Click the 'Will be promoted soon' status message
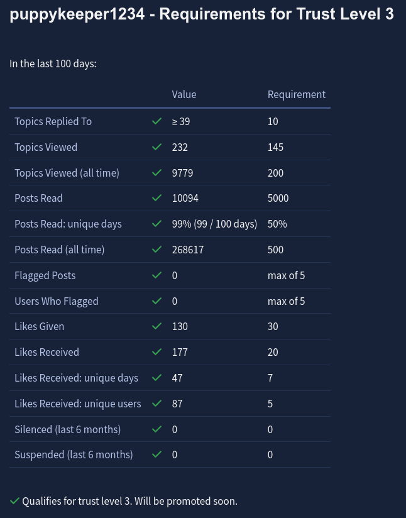 tap(186, 501)
